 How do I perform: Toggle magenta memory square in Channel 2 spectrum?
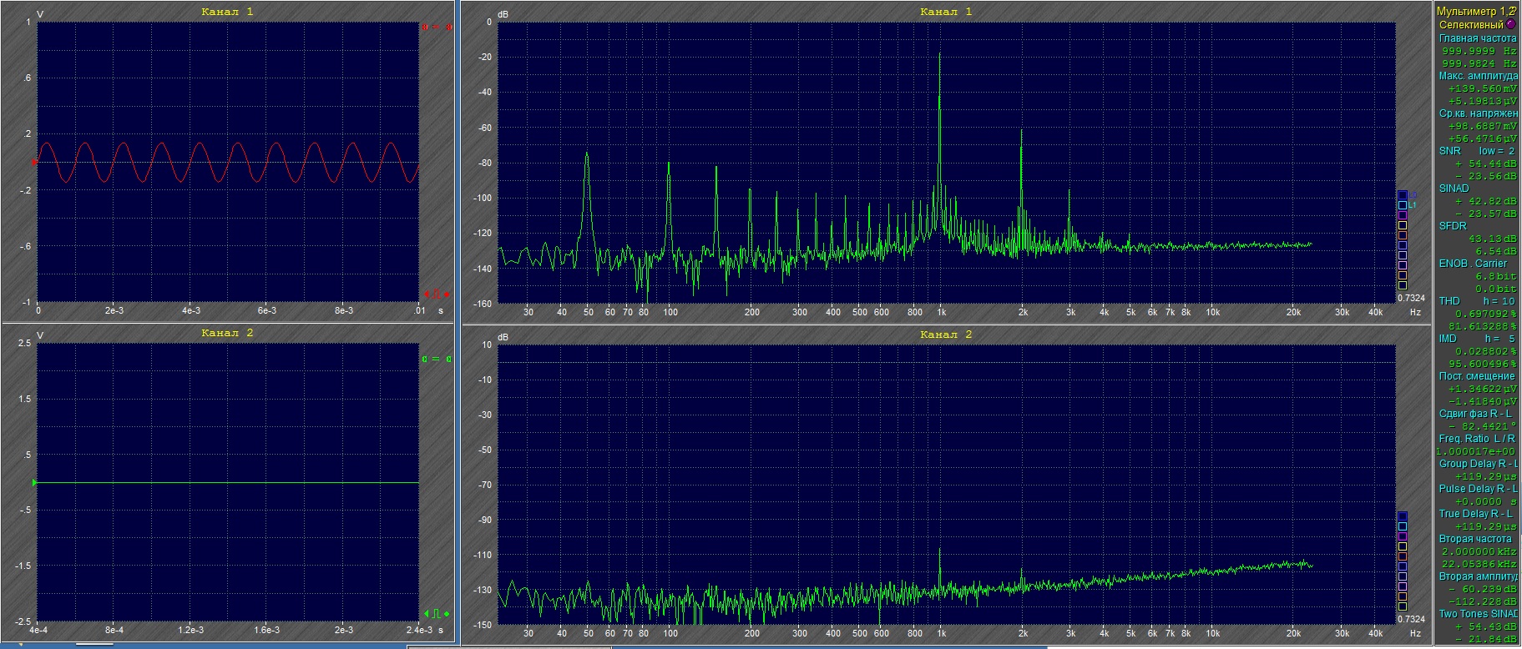[x=1403, y=536]
